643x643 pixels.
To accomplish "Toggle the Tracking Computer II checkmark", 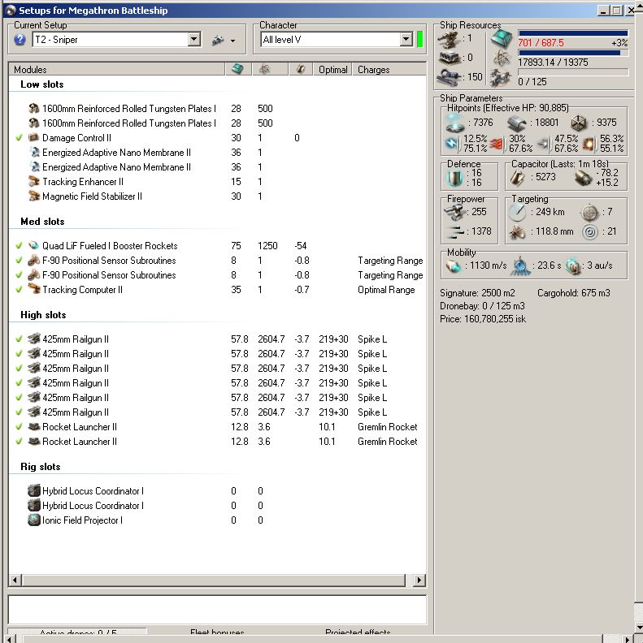I will coord(19,290).
